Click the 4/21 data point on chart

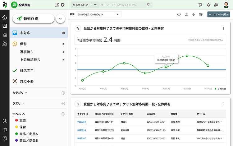124,63
